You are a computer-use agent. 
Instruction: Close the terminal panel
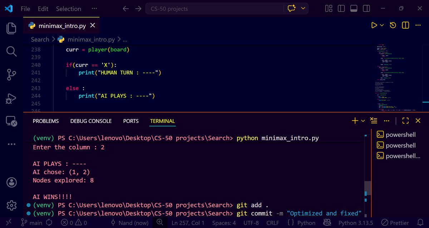pyautogui.click(x=418, y=121)
